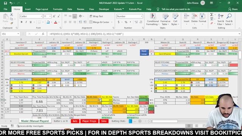Open Find & Select dropdown
Image resolution: width=242 pixels, height=136 pixels.
(x=229, y=20)
